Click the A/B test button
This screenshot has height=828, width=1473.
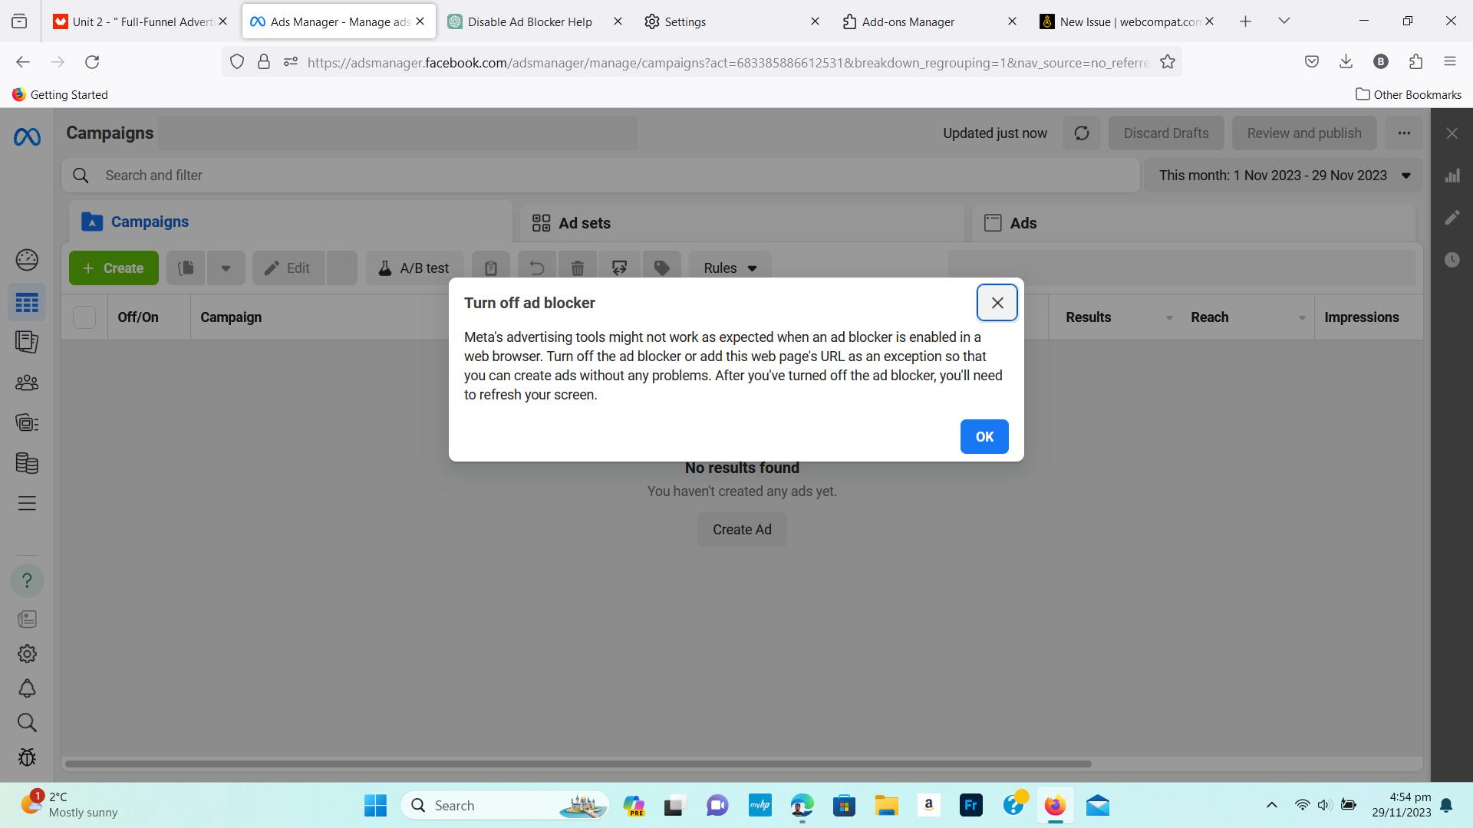414,268
